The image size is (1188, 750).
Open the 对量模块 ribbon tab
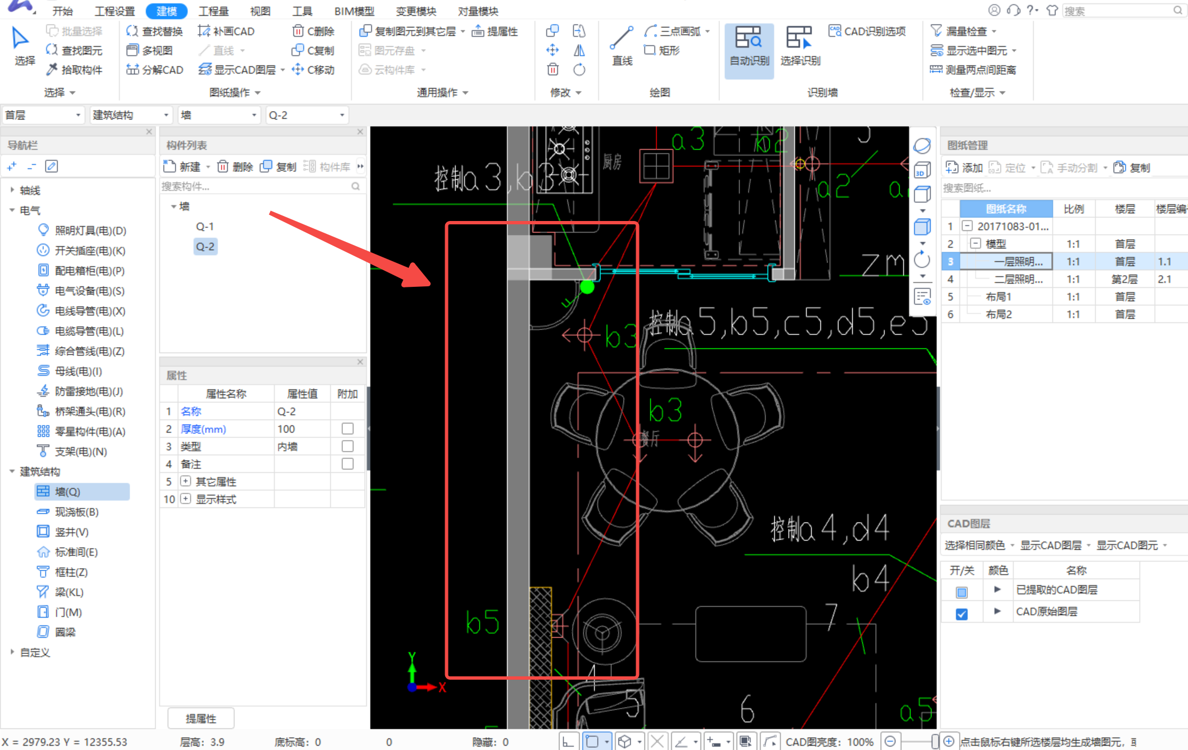pos(478,11)
